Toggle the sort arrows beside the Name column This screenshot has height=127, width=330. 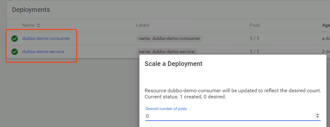click(38, 25)
